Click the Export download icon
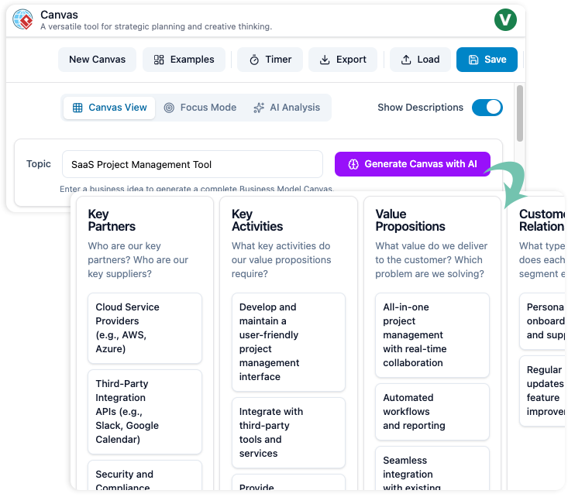Viewport: 568px width, 497px height. tap(325, 60)
